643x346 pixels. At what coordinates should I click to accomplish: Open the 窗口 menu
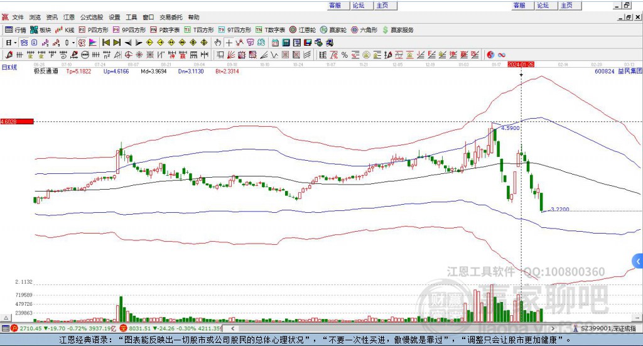click(148, 17)
